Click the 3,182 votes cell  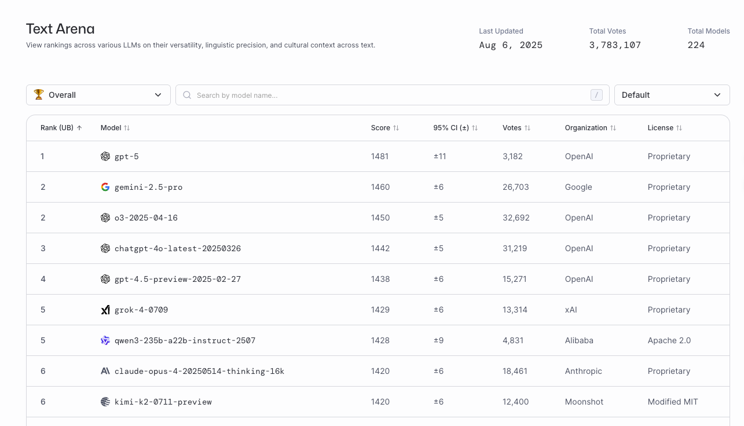(x=512, y=156)
